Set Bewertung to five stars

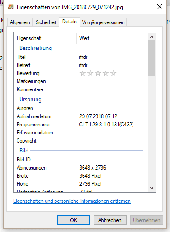tap(113, 73)
